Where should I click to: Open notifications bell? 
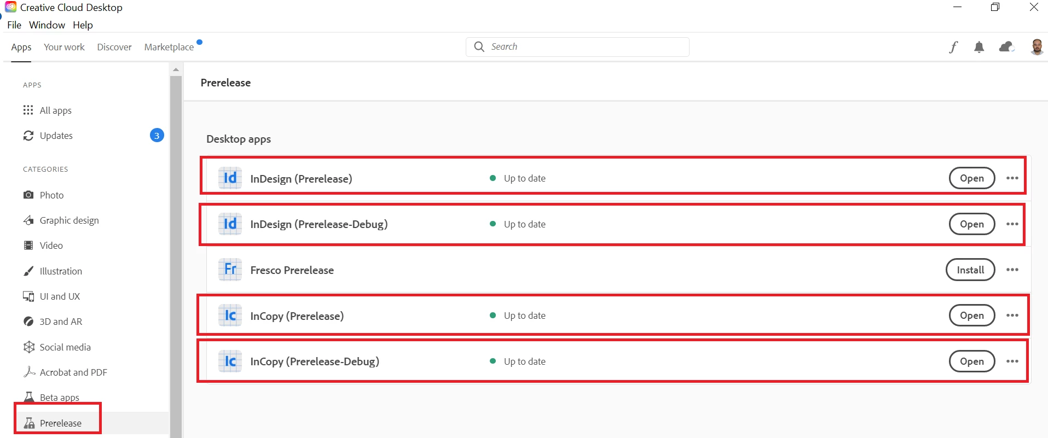[x=979, y=47]
